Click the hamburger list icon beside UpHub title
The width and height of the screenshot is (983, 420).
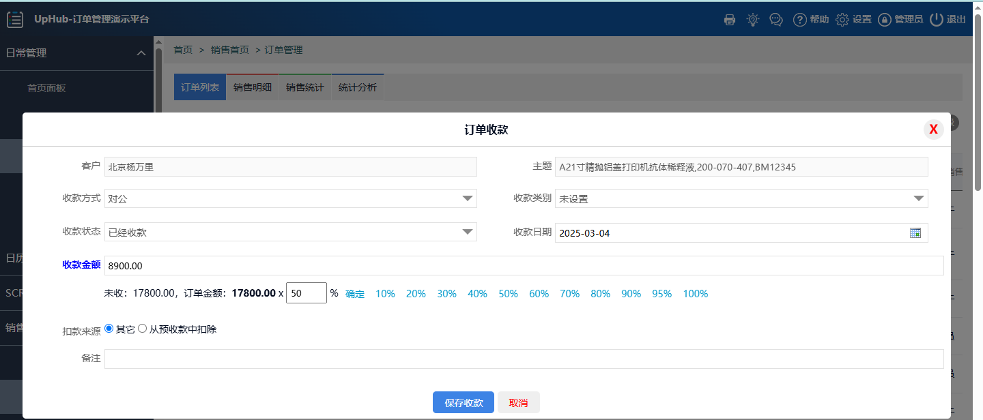point(15,20)
